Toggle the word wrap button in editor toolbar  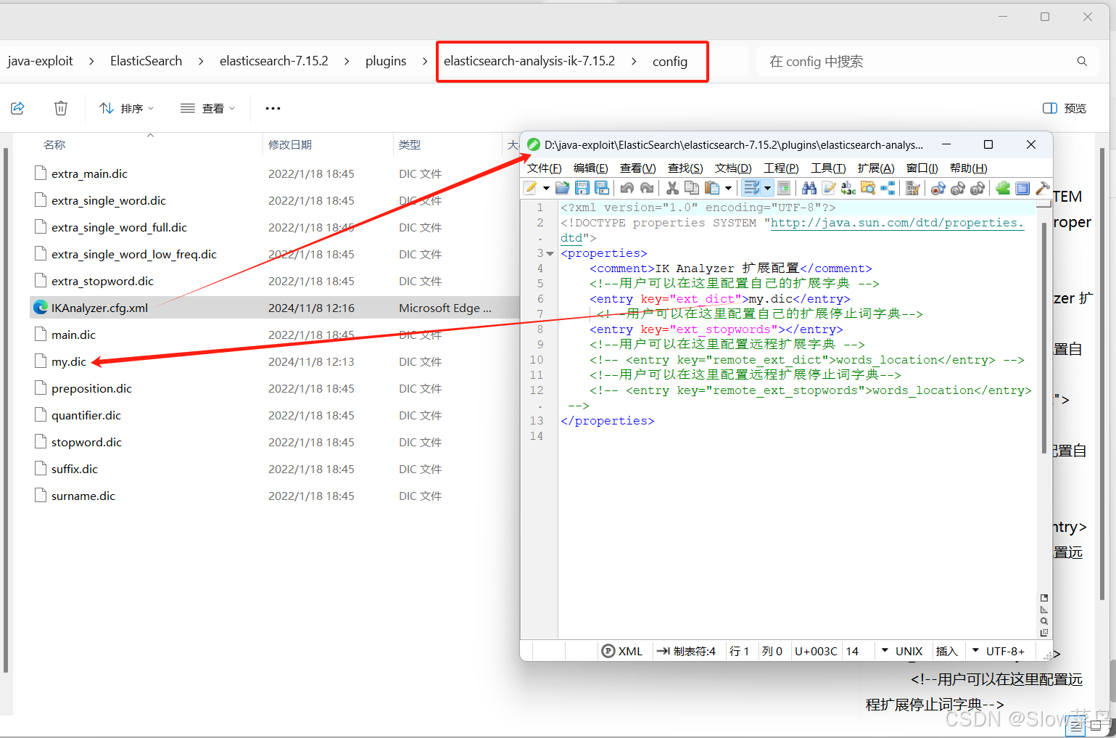(751, 189)
